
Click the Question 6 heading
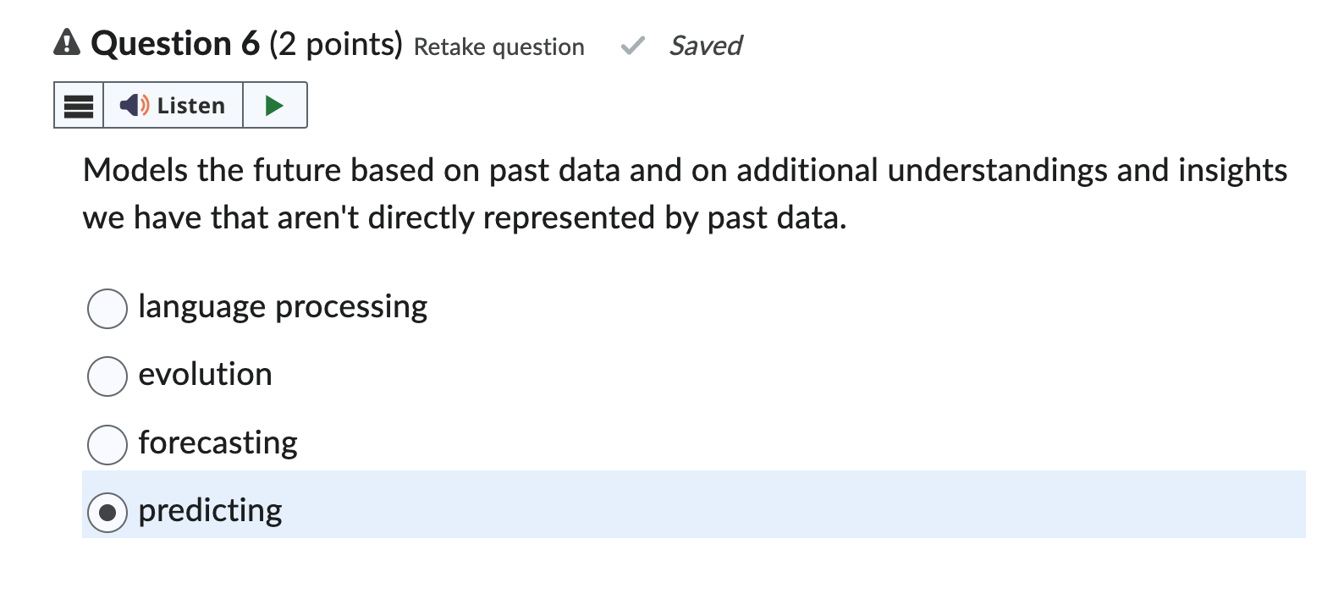tap(175, 44)
